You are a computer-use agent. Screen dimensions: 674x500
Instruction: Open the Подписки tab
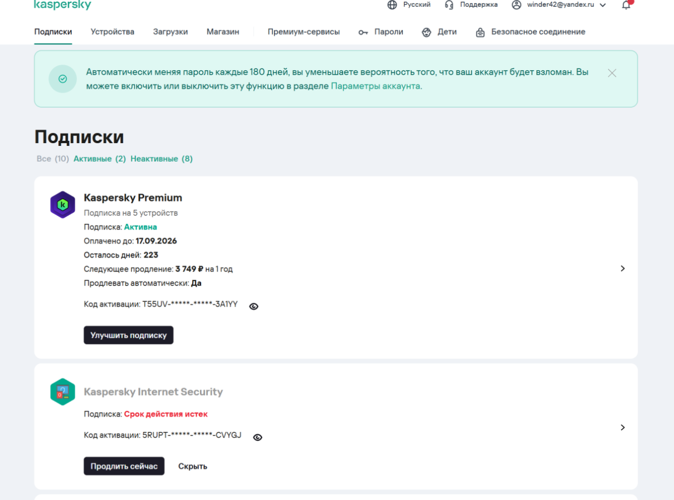[53, 32]
